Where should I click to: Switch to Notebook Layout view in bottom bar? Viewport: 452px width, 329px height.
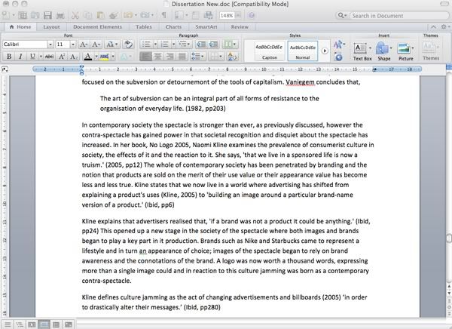tap(56, 324)
